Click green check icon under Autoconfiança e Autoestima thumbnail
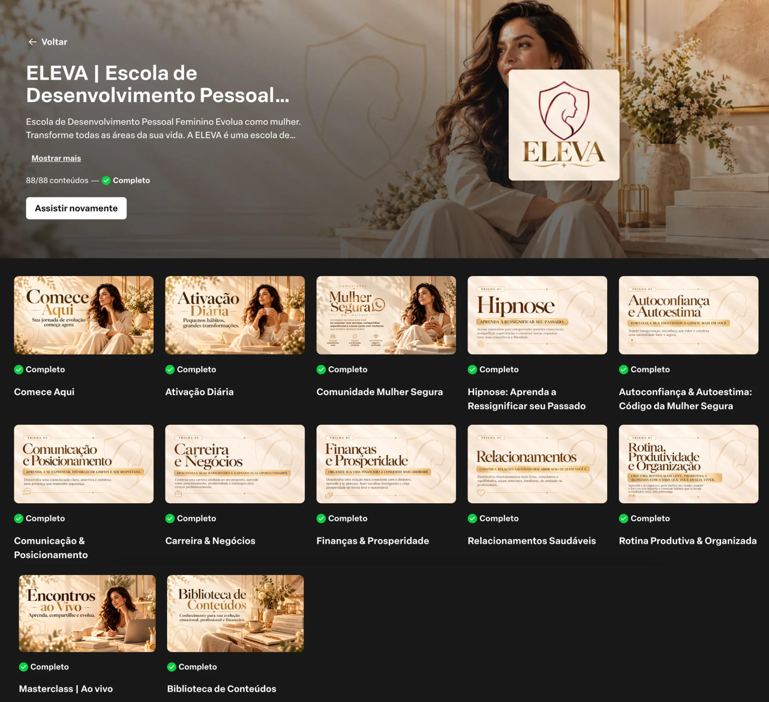769x702 pixels. [x=624, y=369]
